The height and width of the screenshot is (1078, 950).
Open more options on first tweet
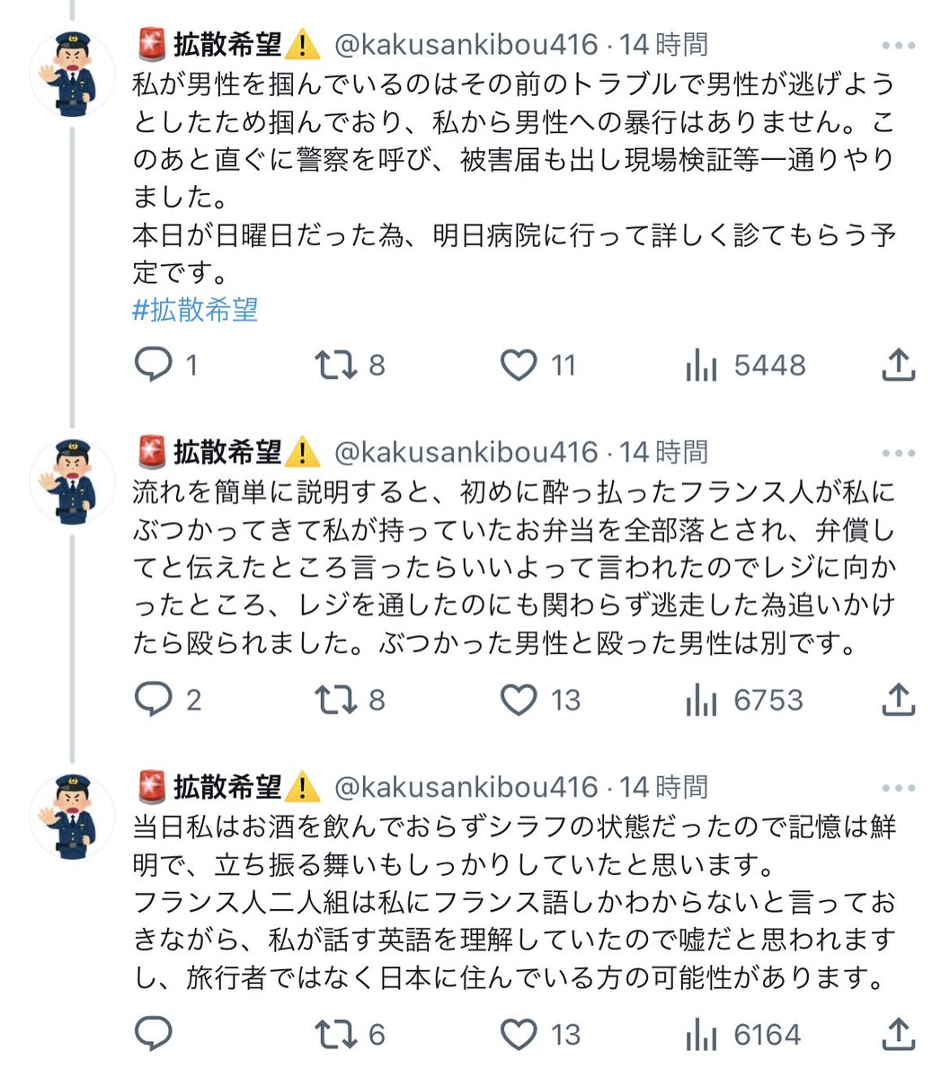click(898, 45)
